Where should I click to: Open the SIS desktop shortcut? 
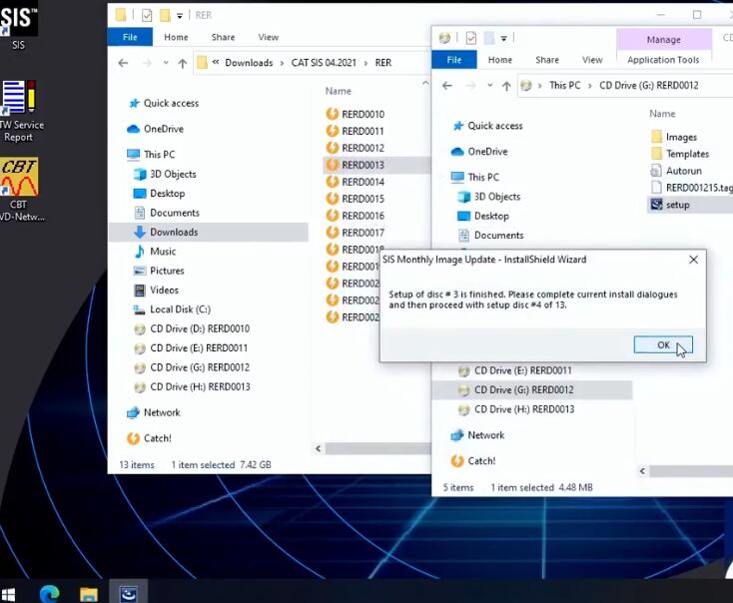tap(18, 25)
